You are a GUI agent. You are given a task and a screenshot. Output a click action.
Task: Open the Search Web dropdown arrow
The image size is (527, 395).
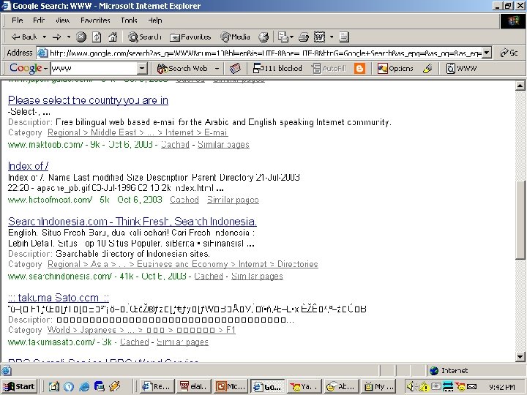tap(217, 69)
